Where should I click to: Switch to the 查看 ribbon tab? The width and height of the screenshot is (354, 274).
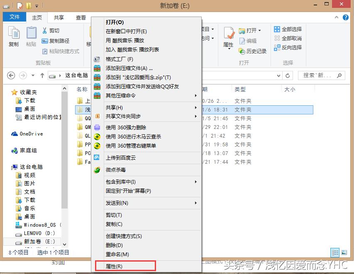(81, 17)
